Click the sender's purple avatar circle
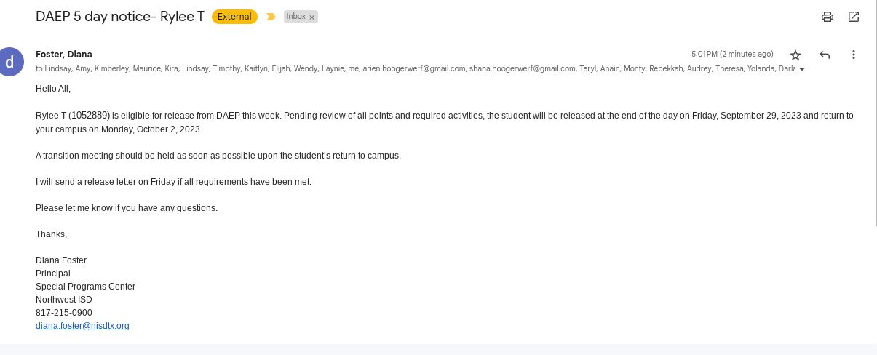The width and height of the screenshot is (877, 355). (x=10, y=61)
